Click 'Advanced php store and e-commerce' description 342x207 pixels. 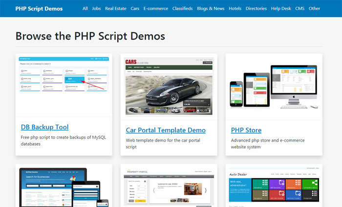tap(268, 144)
